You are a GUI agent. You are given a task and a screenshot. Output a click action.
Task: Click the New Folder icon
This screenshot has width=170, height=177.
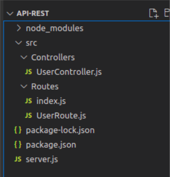pos(167,13)
